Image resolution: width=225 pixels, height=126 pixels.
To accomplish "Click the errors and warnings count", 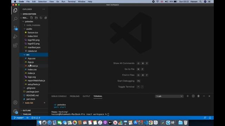I will (x=36, y=118).
